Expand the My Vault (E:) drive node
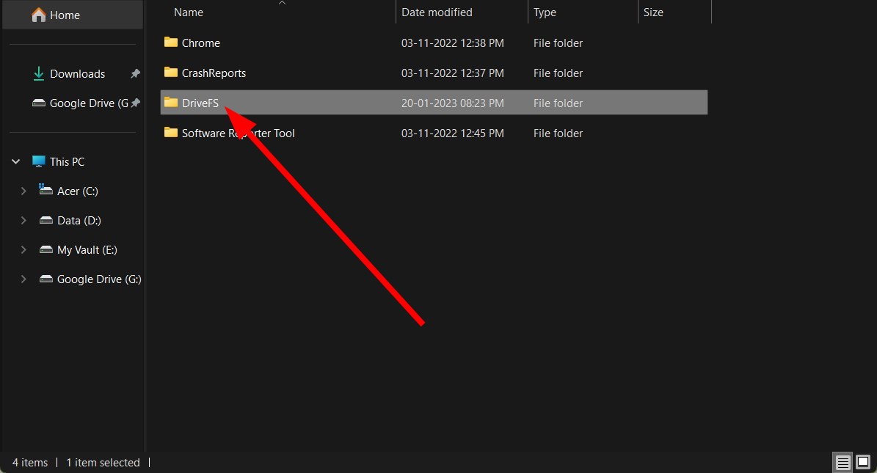 (23, 250)
